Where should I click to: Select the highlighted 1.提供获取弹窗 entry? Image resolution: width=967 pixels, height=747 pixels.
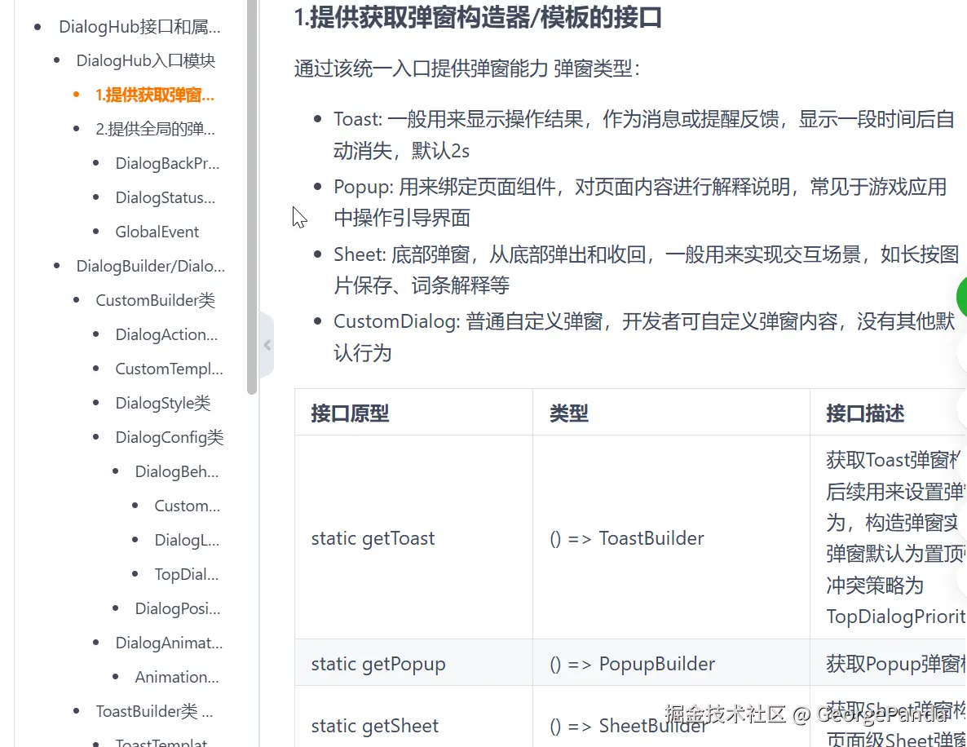(155, 95)
